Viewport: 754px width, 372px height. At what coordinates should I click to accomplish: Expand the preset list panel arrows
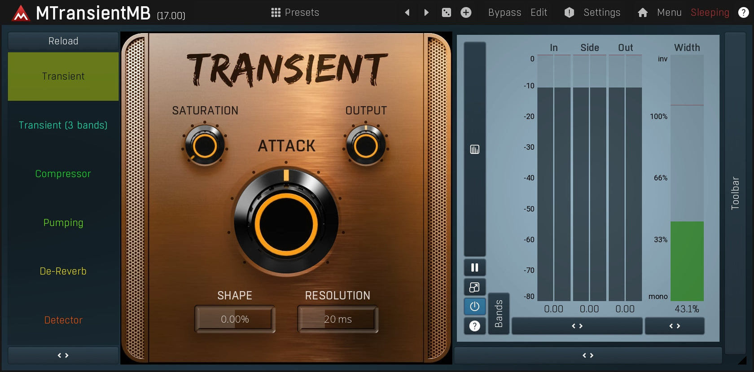coord(63,355)
